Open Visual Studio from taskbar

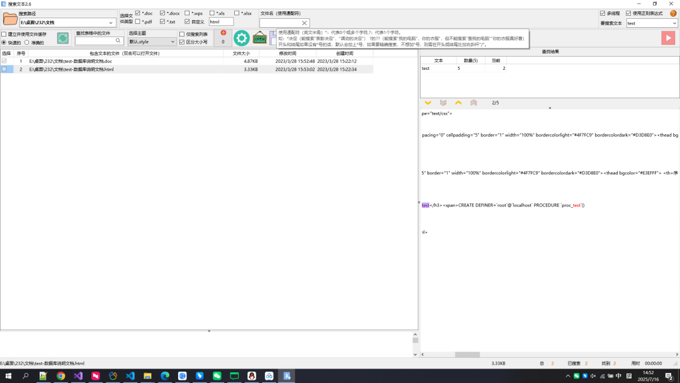coord(78,376)
